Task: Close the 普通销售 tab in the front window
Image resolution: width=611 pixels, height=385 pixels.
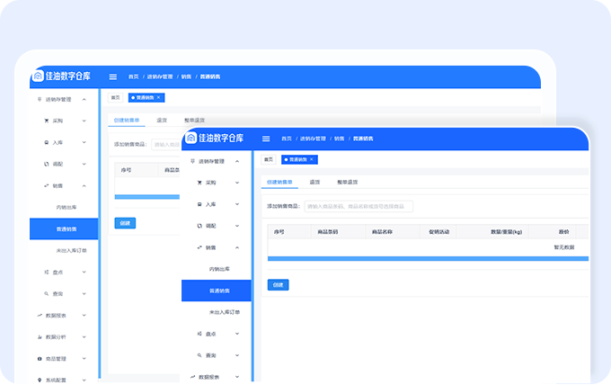Action: point(314,159)
